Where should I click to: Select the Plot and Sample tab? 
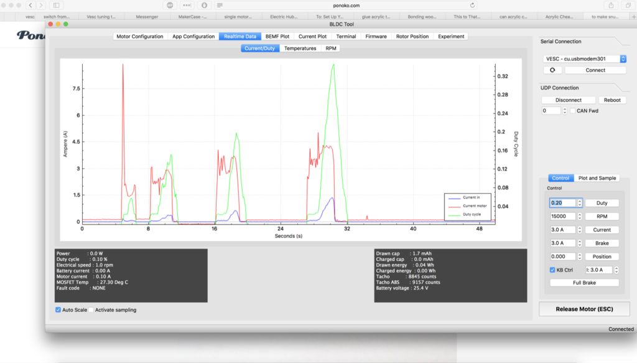point(597,178)
